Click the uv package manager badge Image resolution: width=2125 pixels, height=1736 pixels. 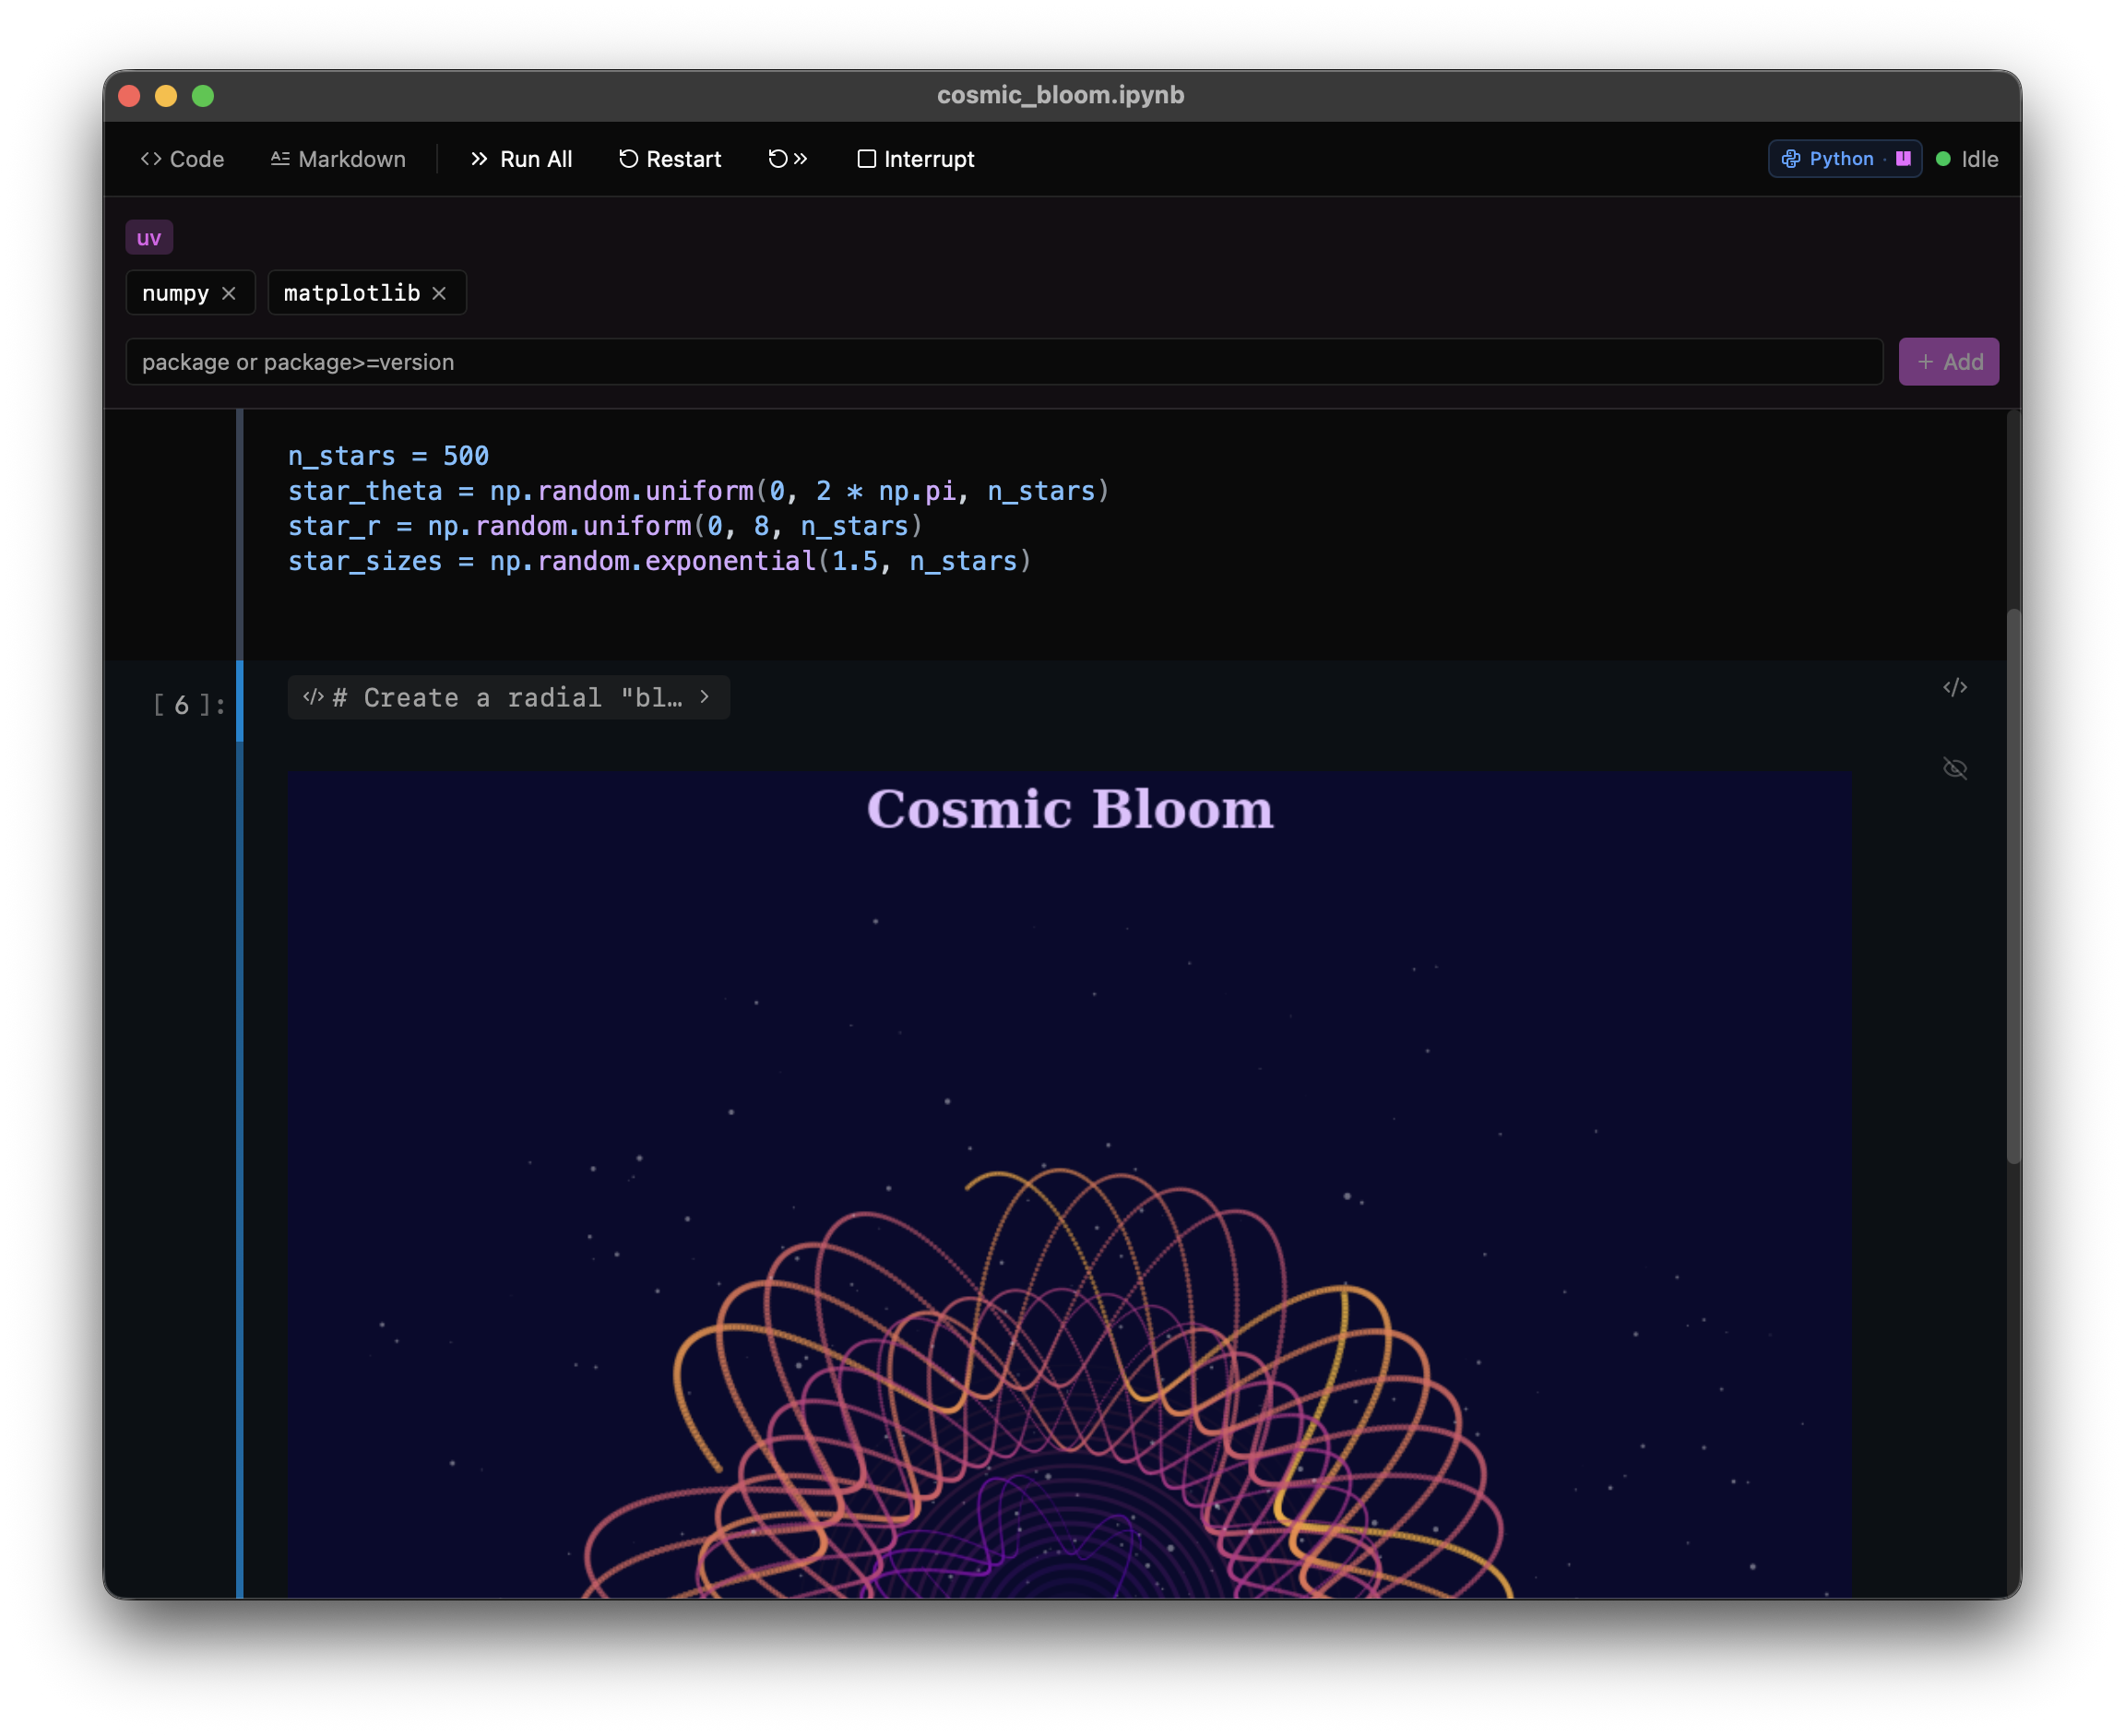[149, 238]
